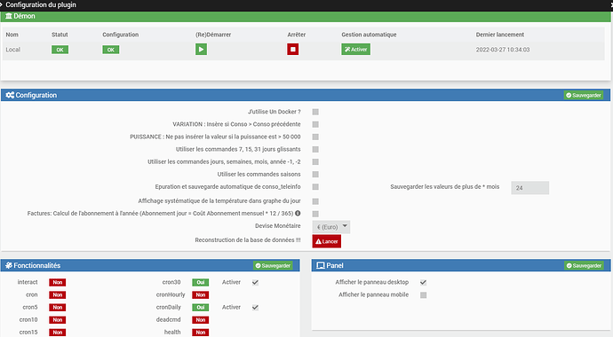613x337 pixels.
Task: Uncheck the Activer box for cron30
Action: coord(255,282)
